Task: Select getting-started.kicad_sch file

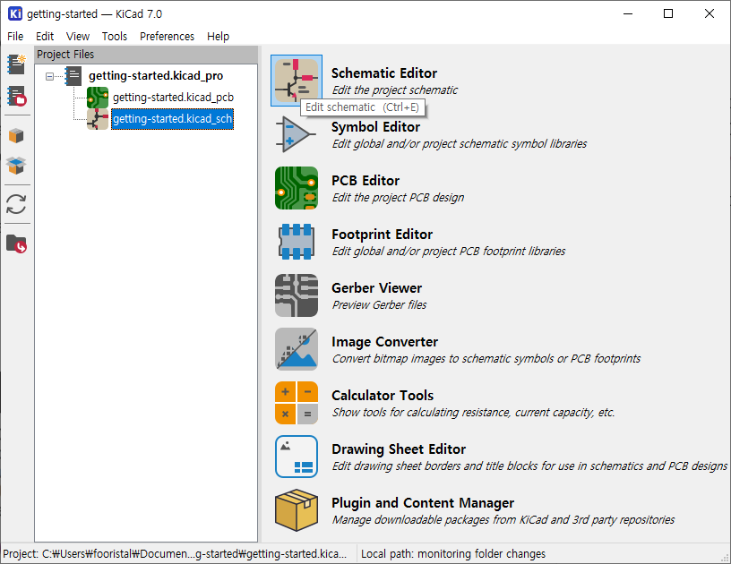Action: (x=173, y=119)
